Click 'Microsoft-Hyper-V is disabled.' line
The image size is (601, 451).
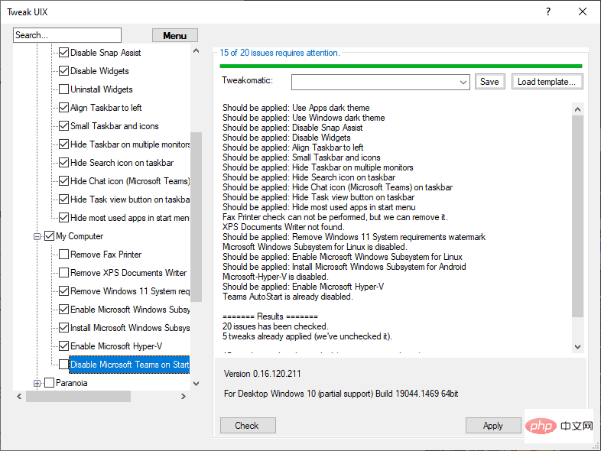click(275, 277)
